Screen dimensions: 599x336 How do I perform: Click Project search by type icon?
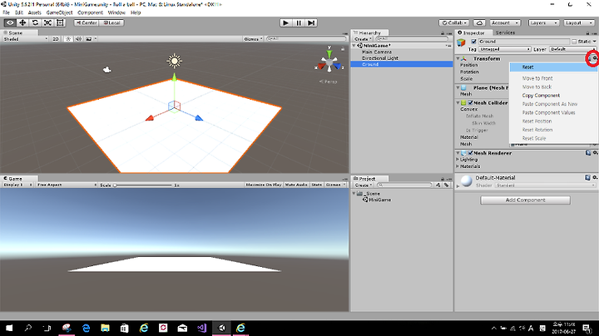click(x=438, y=185)
